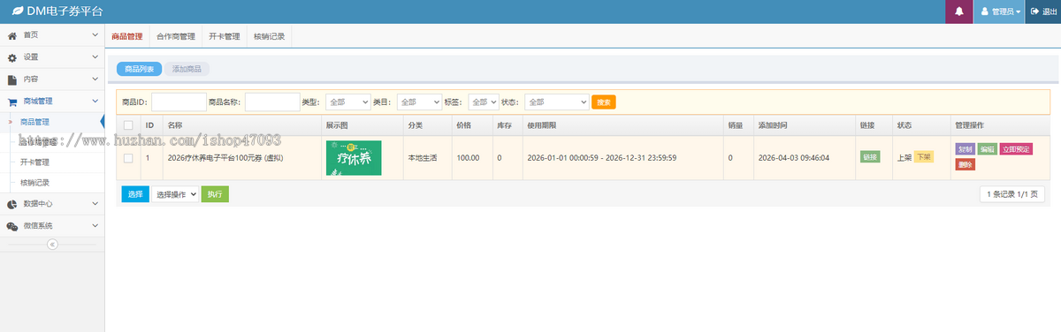Check the checkbox for product row ID 1
Viewport: 1061px width, 332px height.
coord(128,158)
